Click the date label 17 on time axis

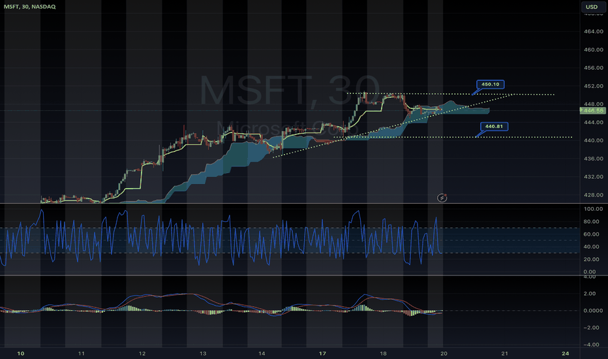322,353
